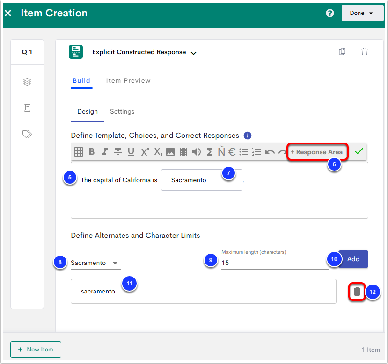Expand the Explicit Constructed Response type chevron
The image size is (388, 364).
pos(194,53)
